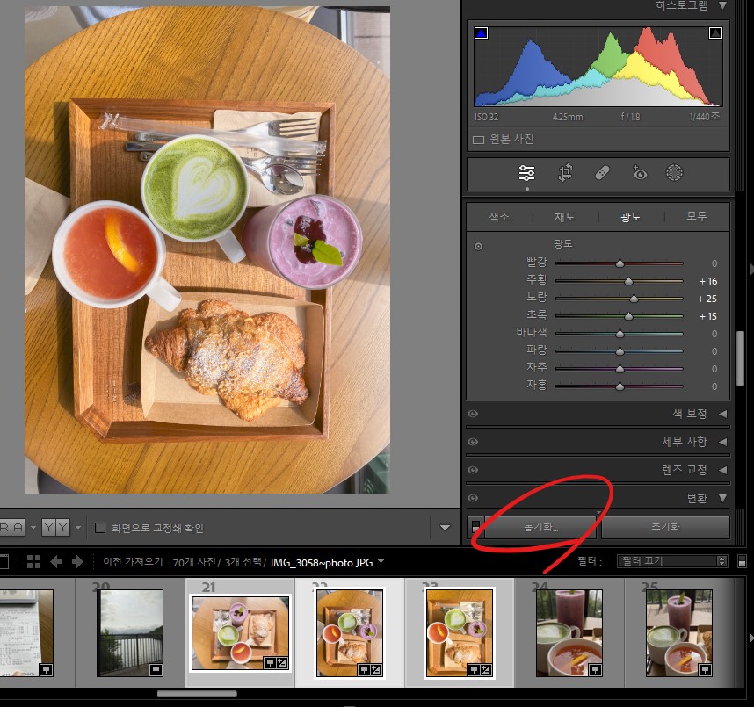Click the 동기화 sync button
Screen dimensions: 754x707
pos(540,527)
